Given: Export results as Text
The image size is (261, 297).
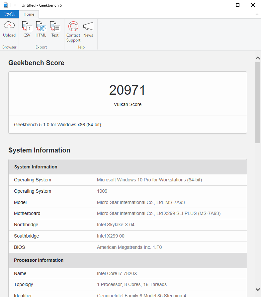Looking at the screenshot, I should [55, 29].
